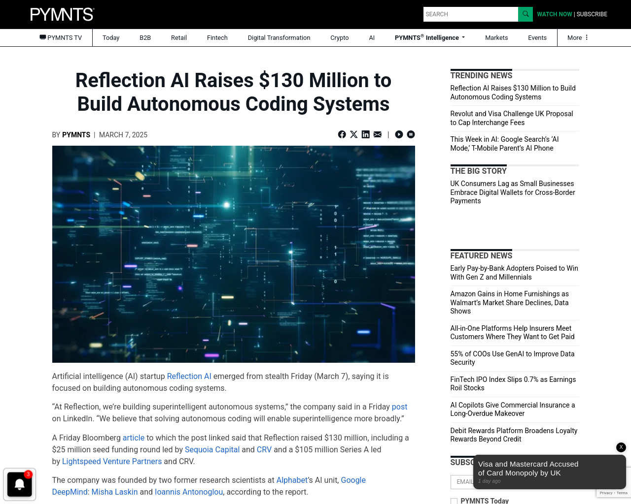Open Amazon Gains in Home Furnishings story

point(510,302)
